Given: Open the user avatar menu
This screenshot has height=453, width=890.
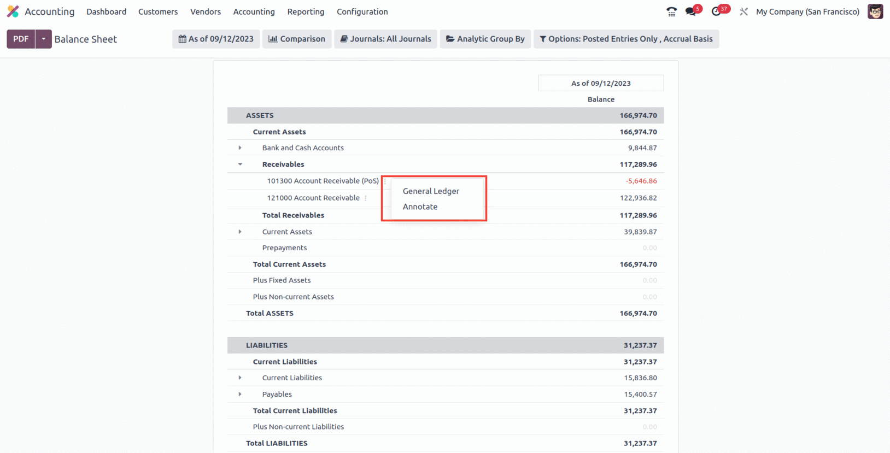Looking at the screenshot, I should pyautogui.click(x=875, y=11).
